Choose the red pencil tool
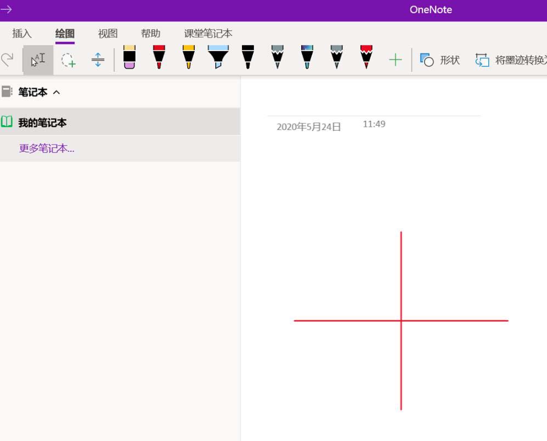 pos(366,58)
